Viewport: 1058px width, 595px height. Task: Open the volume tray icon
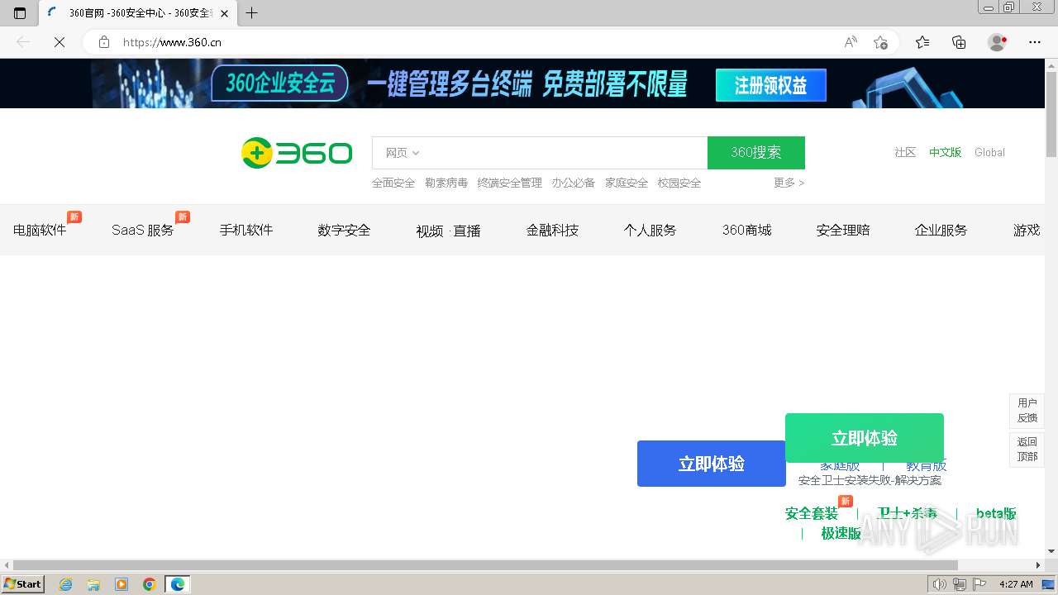[939, 584]
